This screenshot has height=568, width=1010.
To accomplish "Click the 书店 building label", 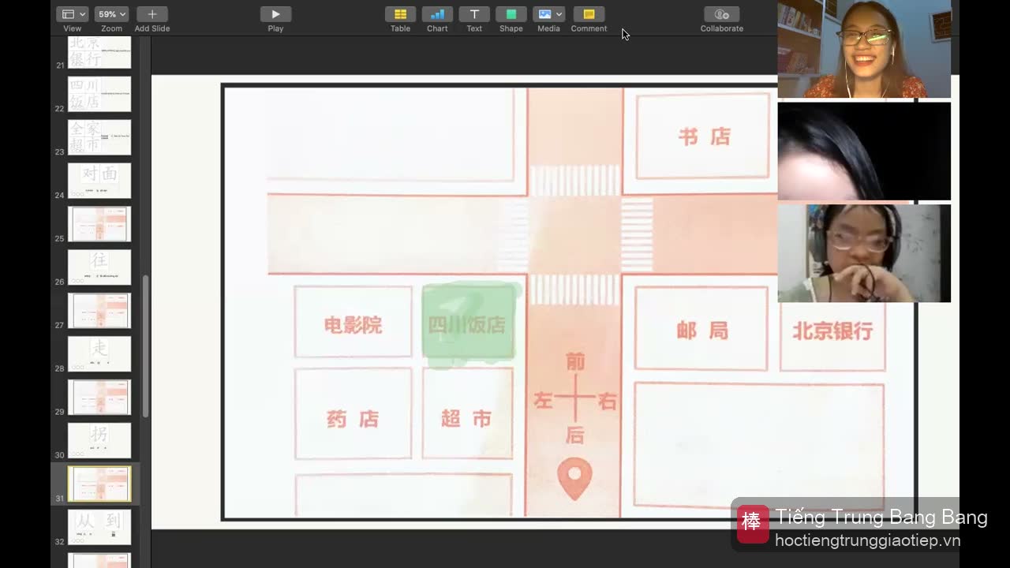I will click(704, 136).
